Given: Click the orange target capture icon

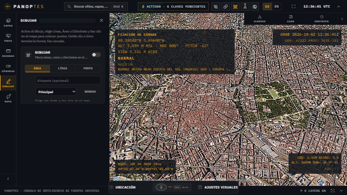Looking at the screenshot, I should click(x=235, y=6).
